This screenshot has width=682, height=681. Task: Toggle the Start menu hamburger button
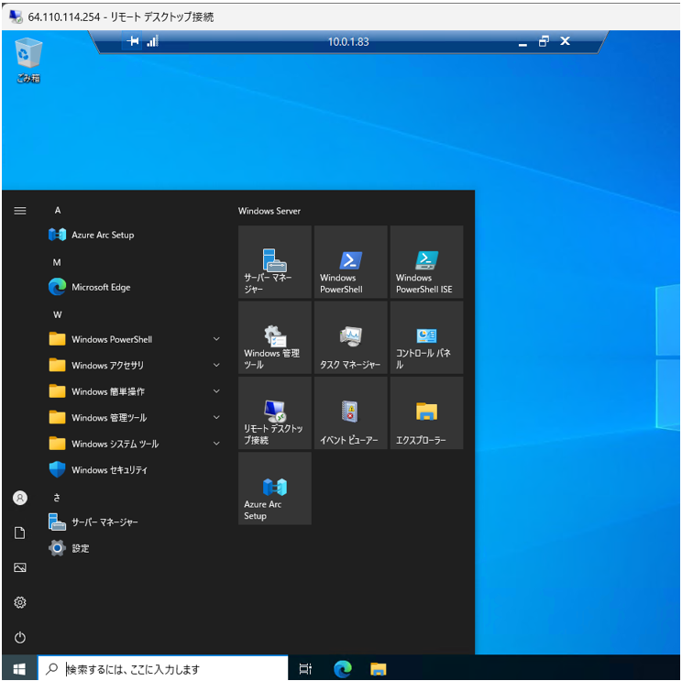tap(20, 210)
